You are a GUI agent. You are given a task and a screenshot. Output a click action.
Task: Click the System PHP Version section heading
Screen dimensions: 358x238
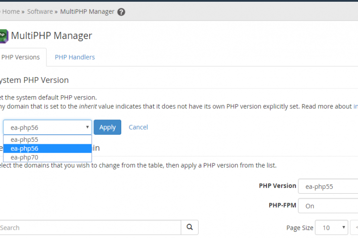(x=34, y=80)
